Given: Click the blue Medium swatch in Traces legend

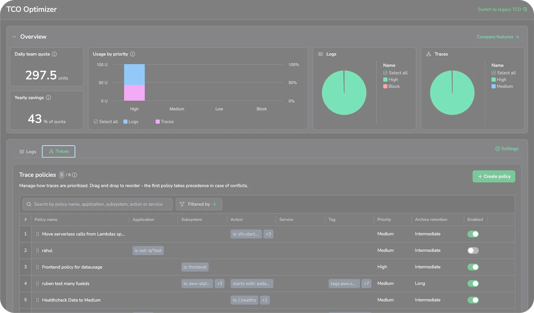Looking at the screenshot, I should (493, 86).
